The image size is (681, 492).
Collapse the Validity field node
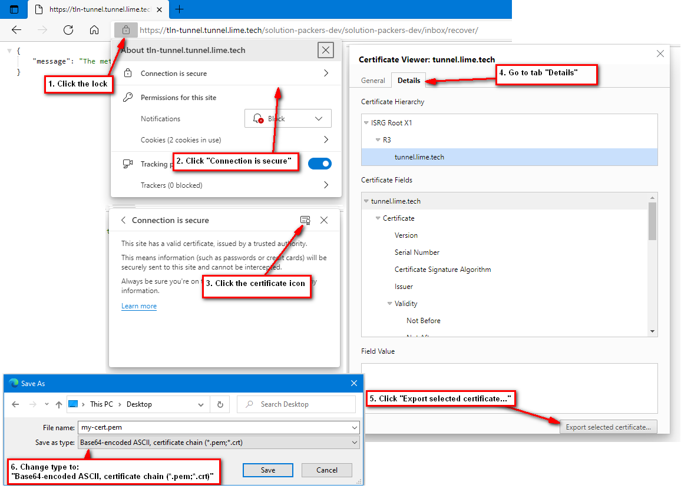390,304
